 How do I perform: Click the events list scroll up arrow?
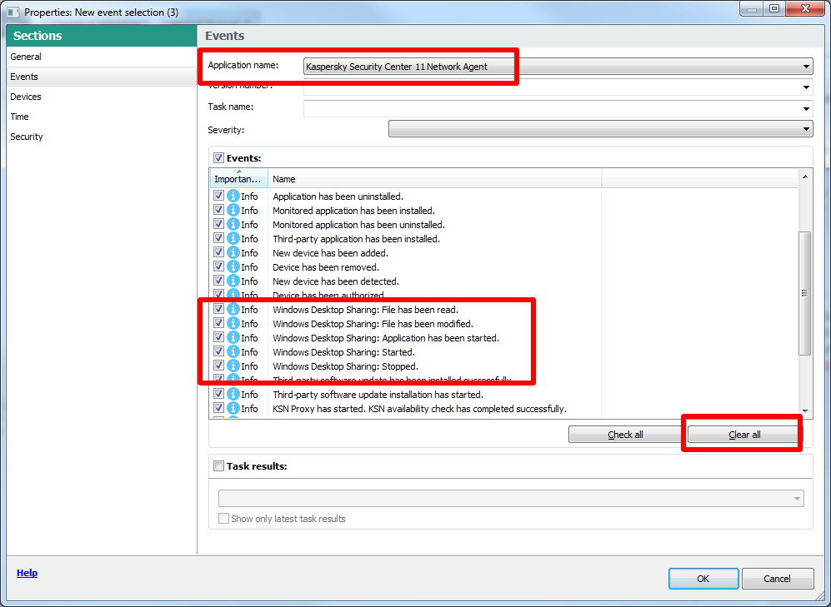click(805, 177)
